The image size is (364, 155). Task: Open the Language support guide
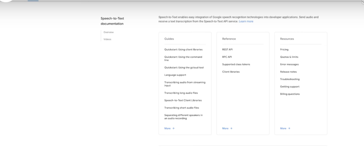(175, 75)
